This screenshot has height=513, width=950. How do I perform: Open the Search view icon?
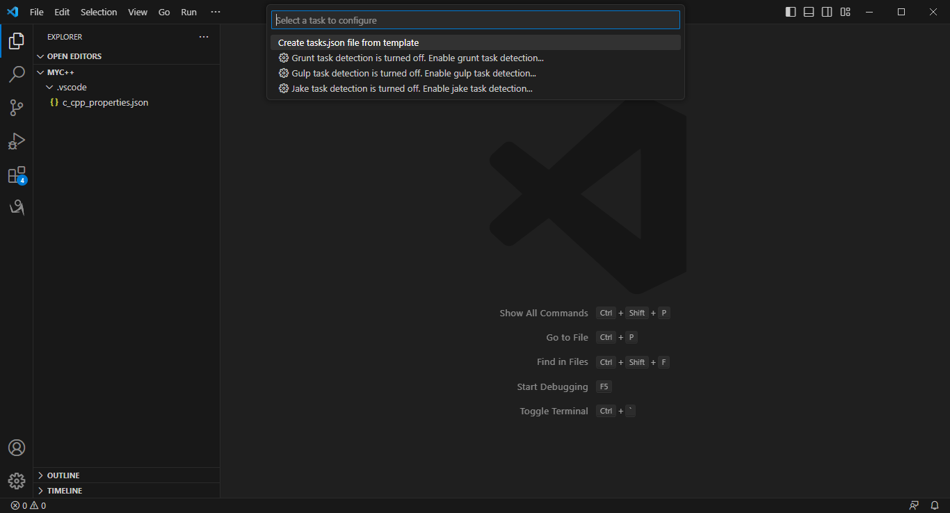pos(17,74)
